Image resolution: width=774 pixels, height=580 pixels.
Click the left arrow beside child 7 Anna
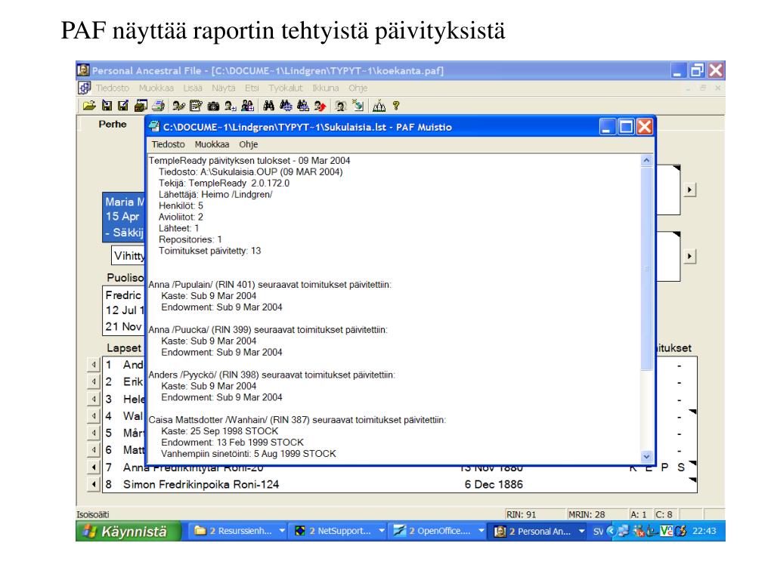(93, 467)
